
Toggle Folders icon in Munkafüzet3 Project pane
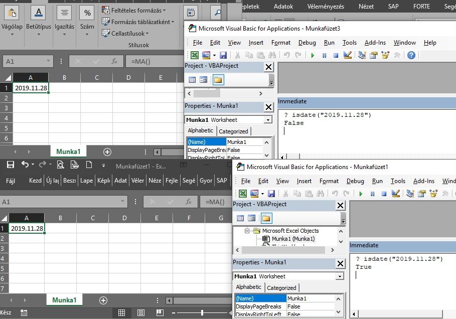click(x=218, y=80)
